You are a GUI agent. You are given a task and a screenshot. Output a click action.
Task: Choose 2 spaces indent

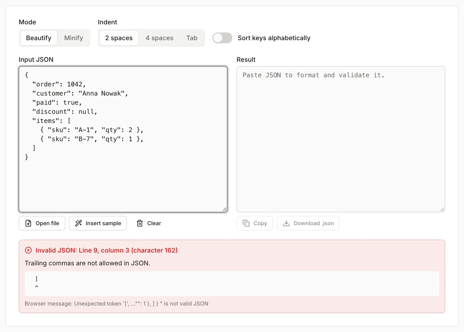[x=119, y=38]
